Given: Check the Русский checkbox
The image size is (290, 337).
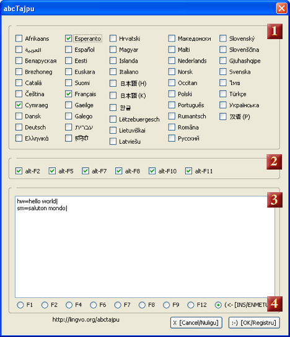Looking at the screenshot, I should [172, 138].
